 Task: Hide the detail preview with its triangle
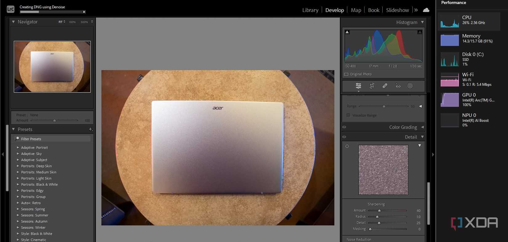pos(419,145)
